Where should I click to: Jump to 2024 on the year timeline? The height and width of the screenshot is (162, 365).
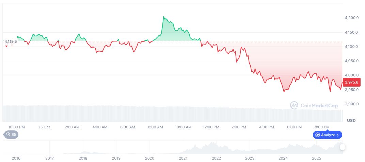(x=283, y=158)
